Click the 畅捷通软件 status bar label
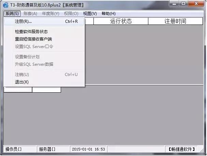 coord(181,149)
